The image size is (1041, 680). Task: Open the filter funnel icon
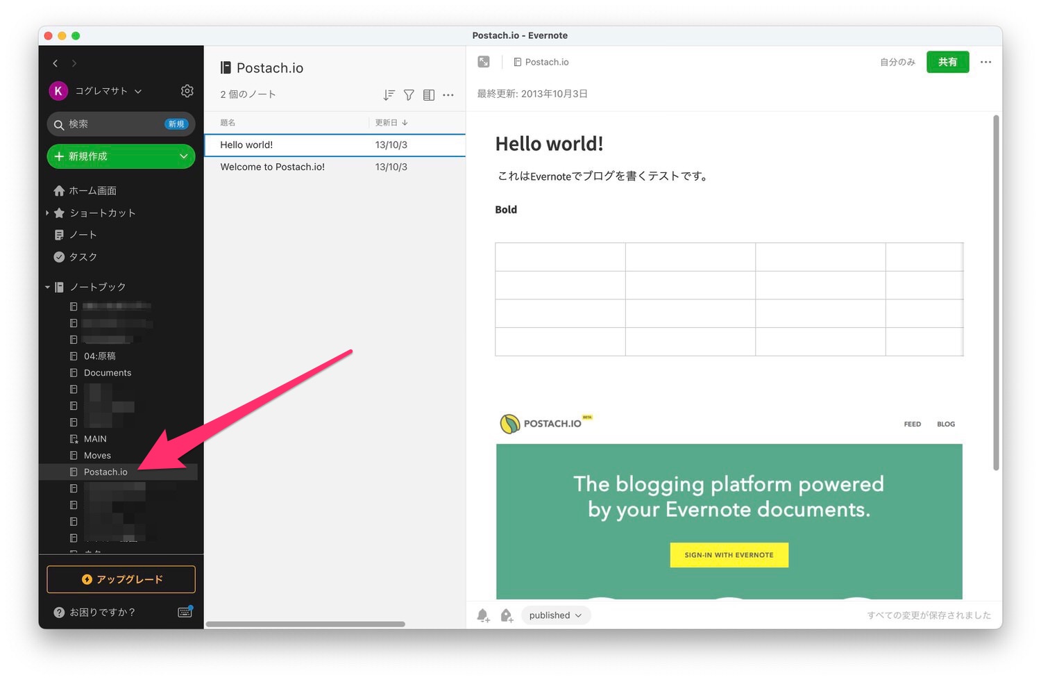[409, 94]
